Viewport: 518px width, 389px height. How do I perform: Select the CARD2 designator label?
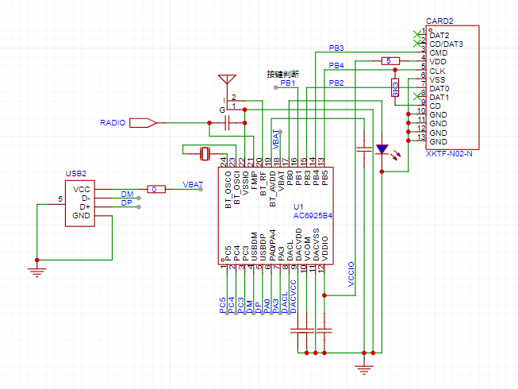coord(439,21)
